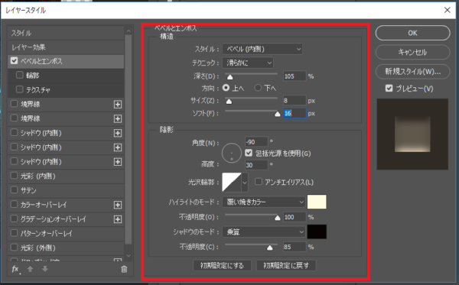
Task: Click the 角度 field showing -90
Action: point(256,142)
